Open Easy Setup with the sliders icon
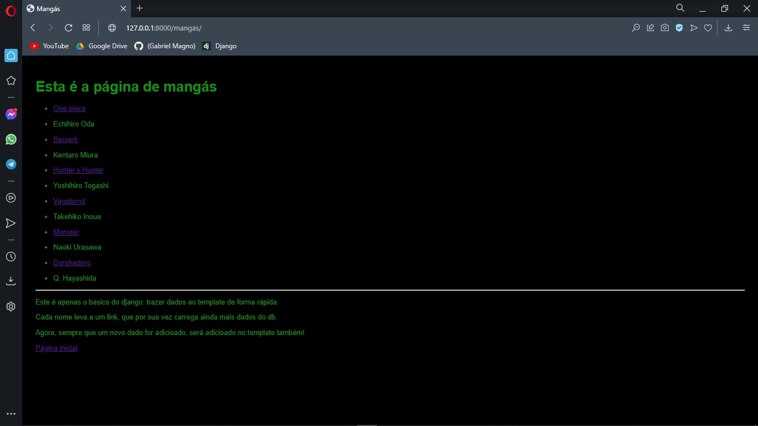The image size is (758, 426). coord(746,27)
